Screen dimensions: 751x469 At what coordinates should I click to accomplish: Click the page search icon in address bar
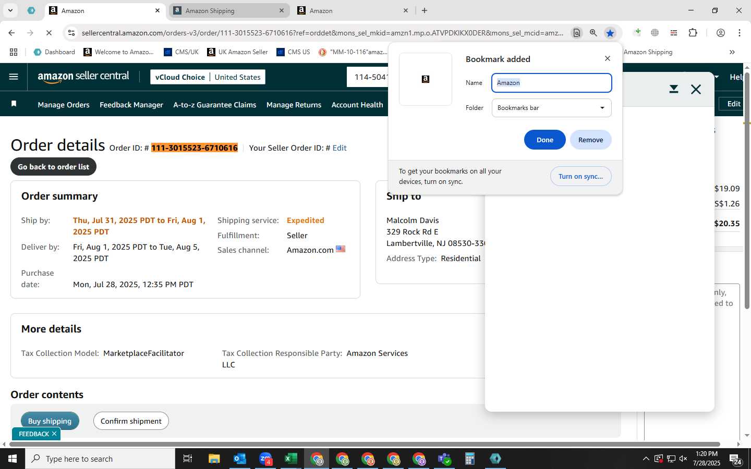[577, 33]
